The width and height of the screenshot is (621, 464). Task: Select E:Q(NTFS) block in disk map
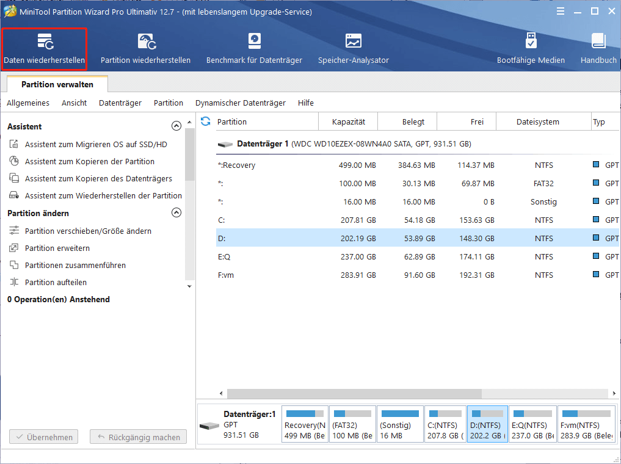coord(532,424)
